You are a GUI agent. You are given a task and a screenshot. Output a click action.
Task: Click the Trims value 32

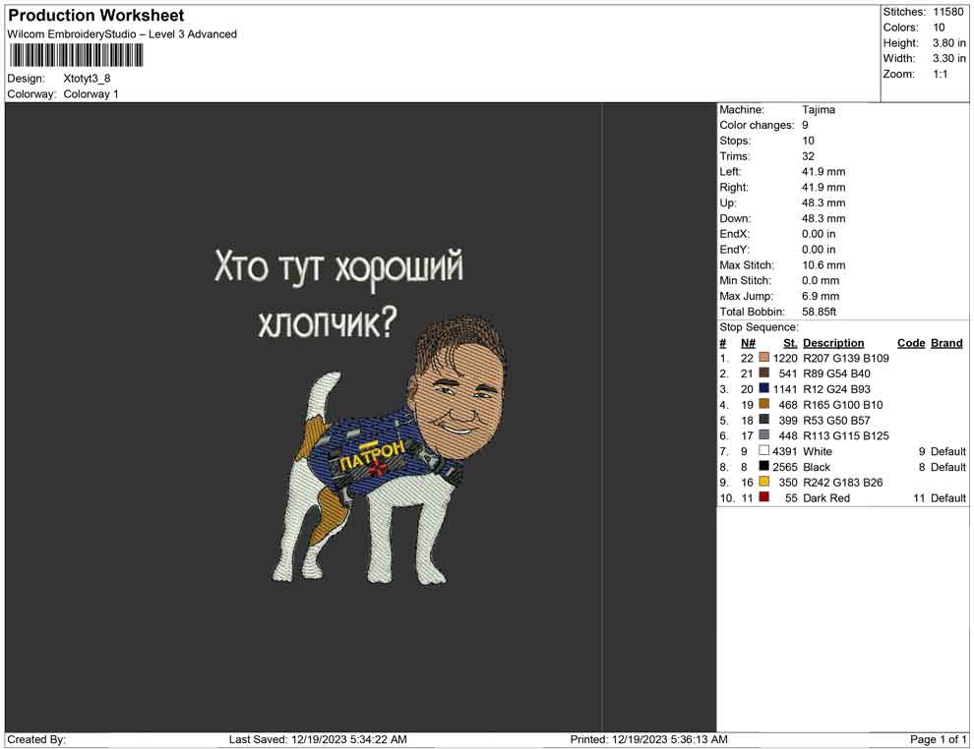pos(808,155)
